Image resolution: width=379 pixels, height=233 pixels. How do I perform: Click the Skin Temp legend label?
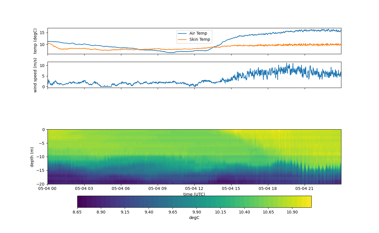(x=199, y=40)
